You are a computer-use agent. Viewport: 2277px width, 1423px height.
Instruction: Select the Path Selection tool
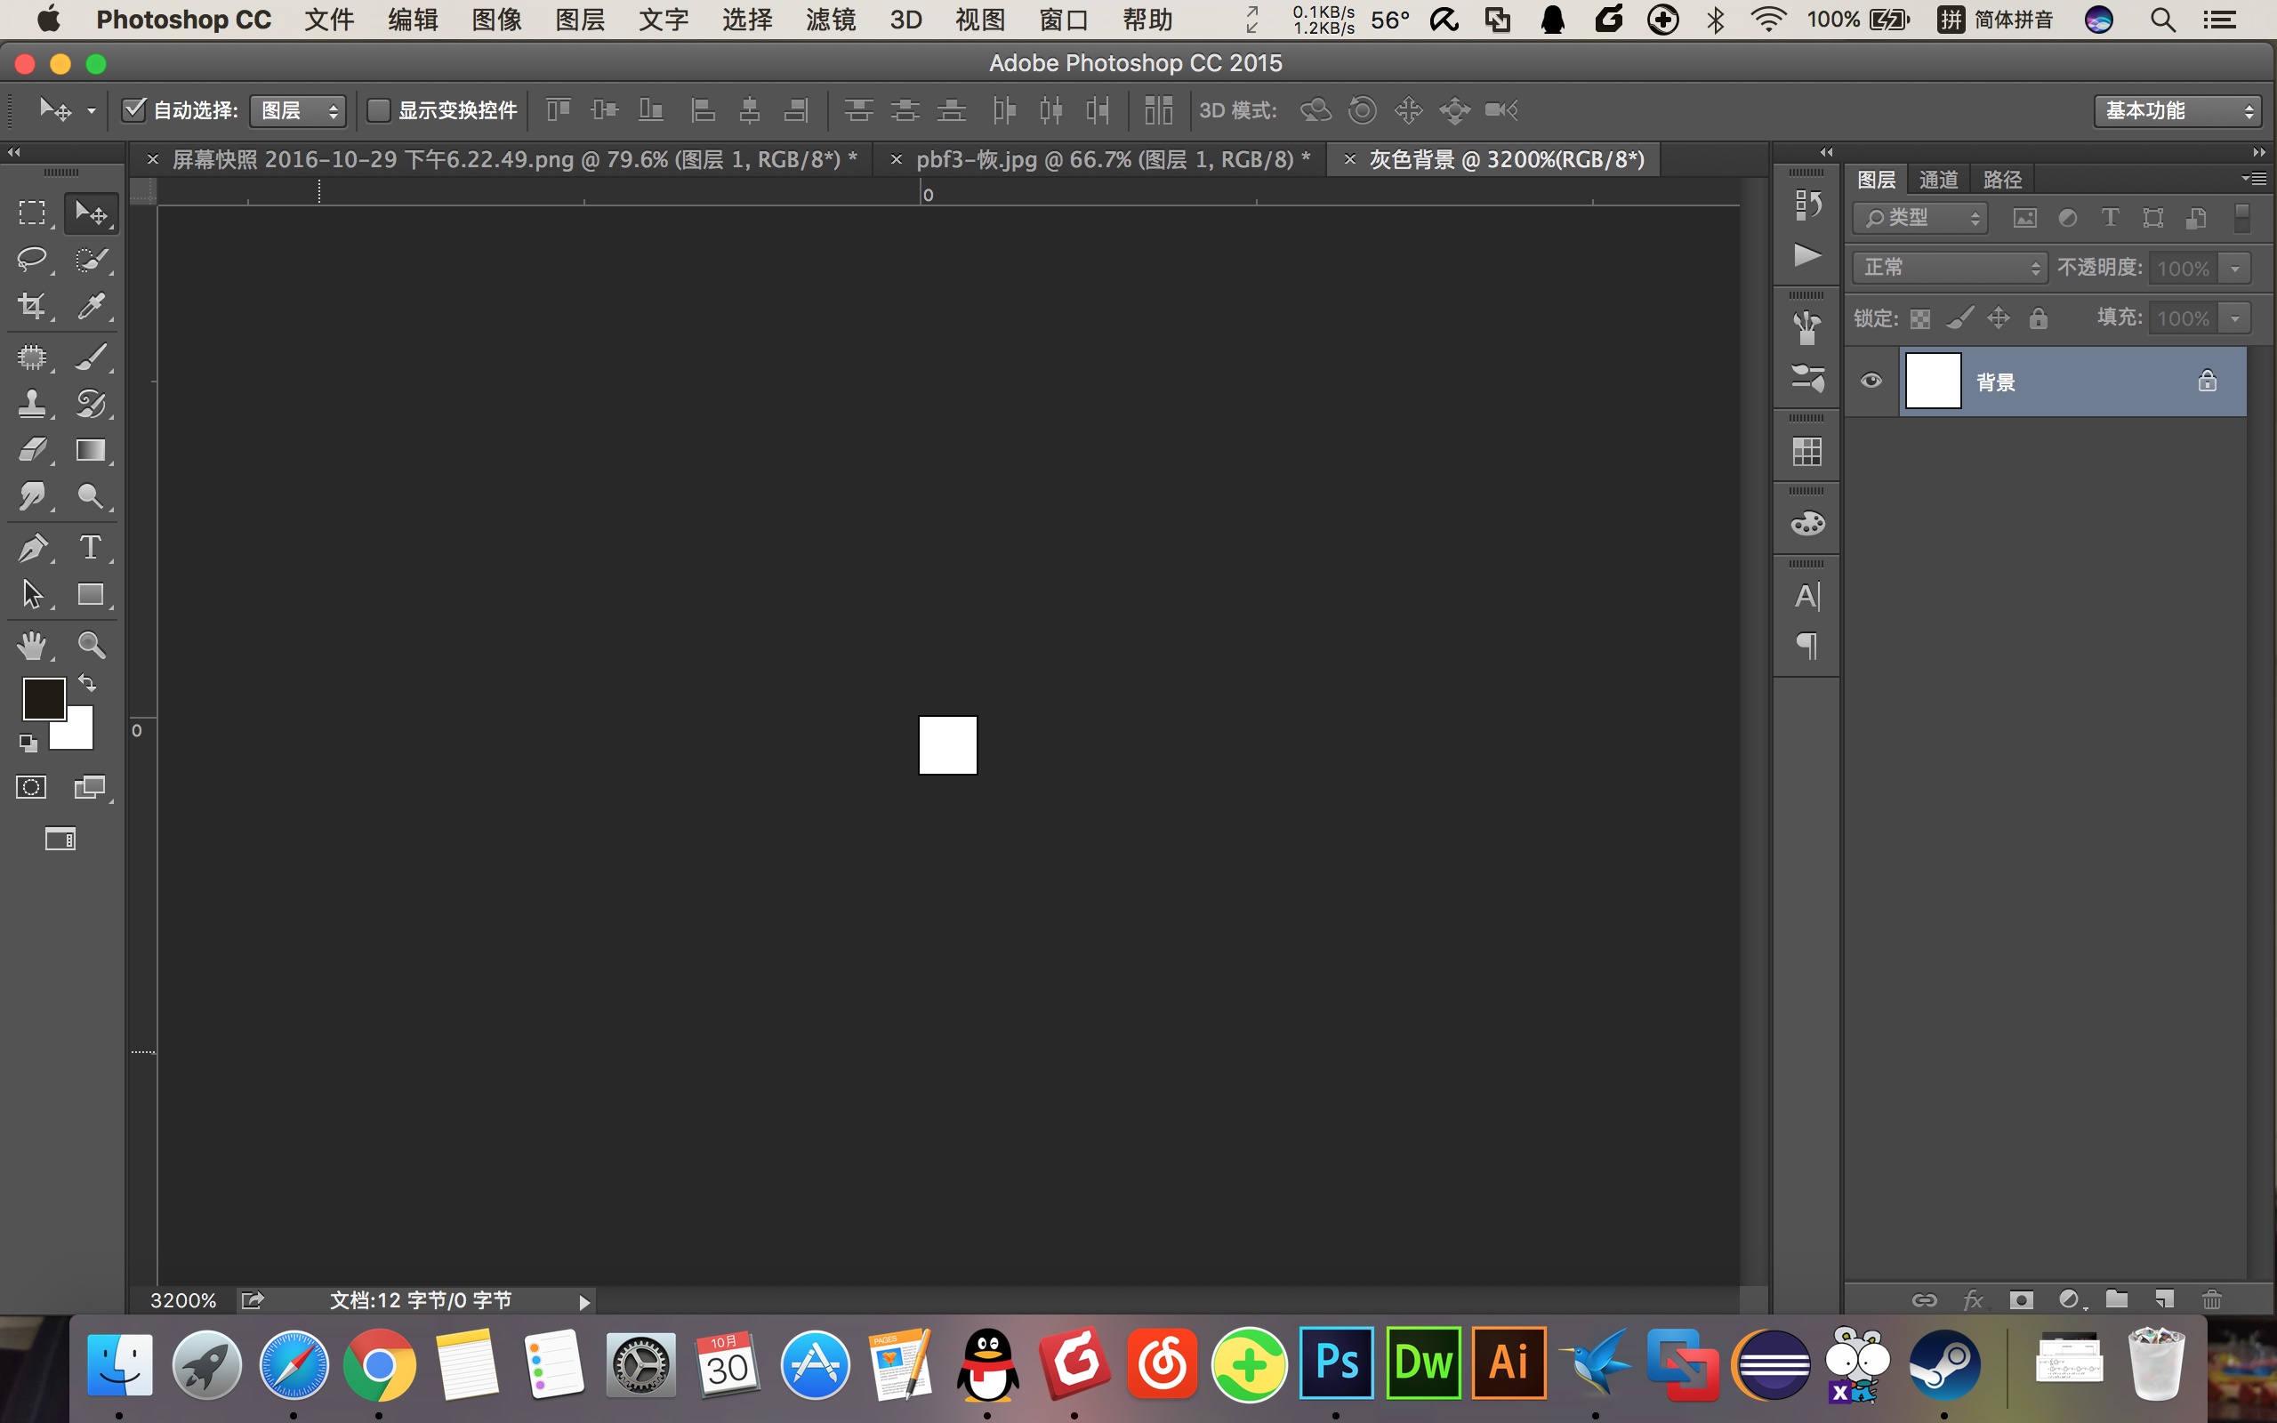[32, 594]
